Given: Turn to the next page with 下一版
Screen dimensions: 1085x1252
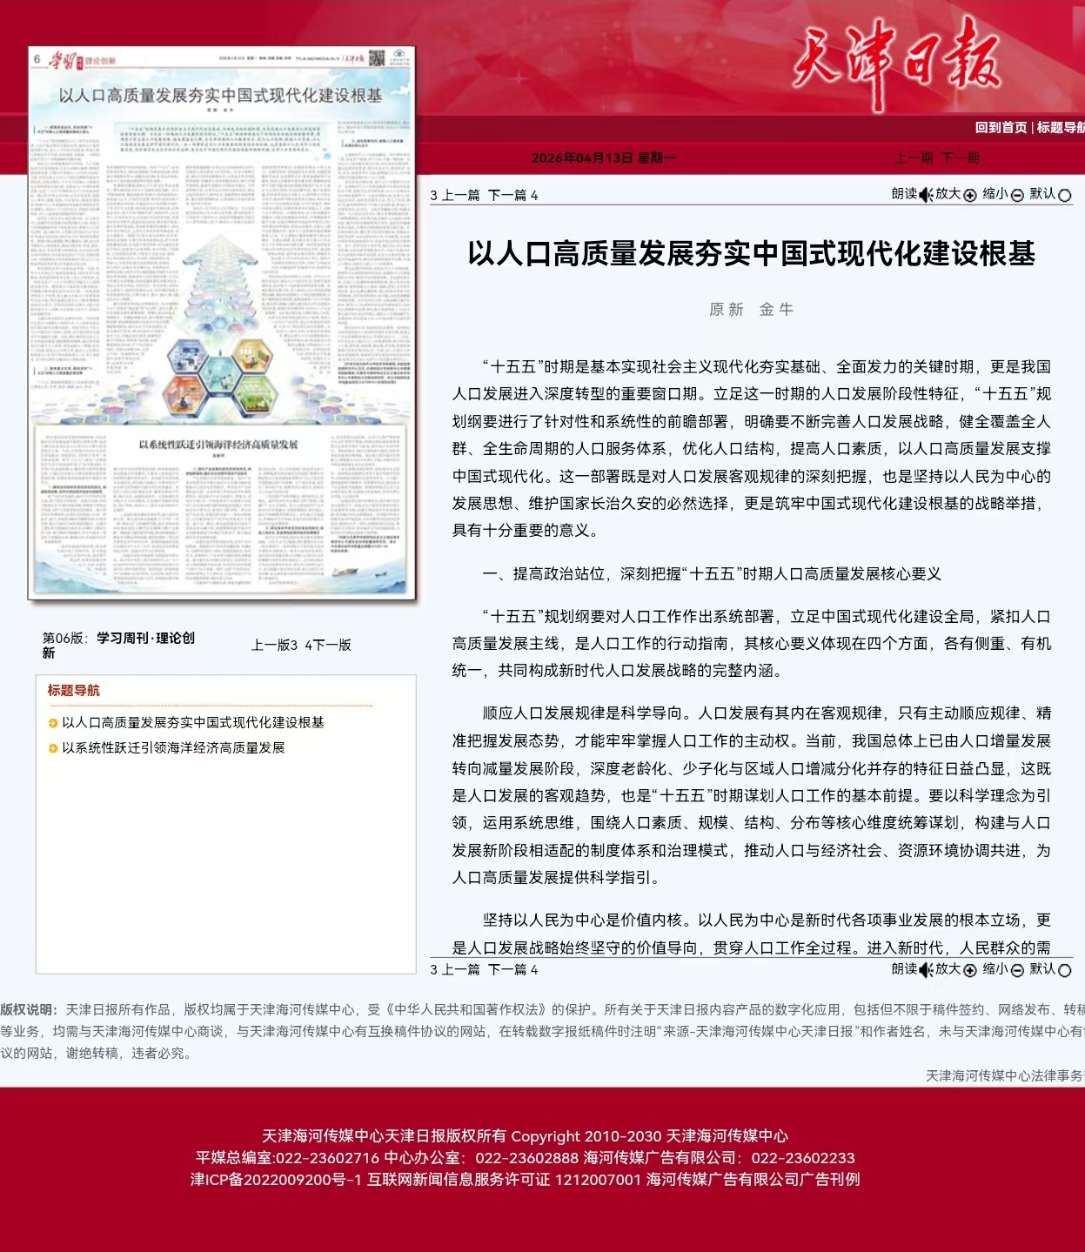Looking at the screenshot, I should [x=329, y=645].
